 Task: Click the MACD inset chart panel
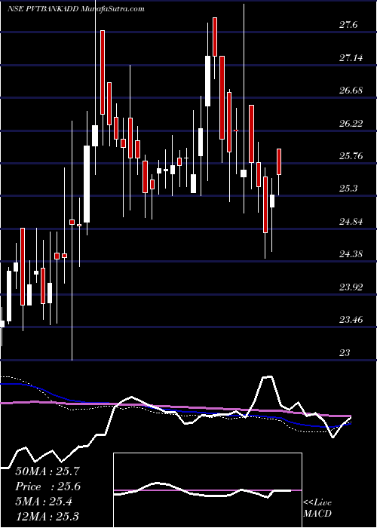coord(207,490)
